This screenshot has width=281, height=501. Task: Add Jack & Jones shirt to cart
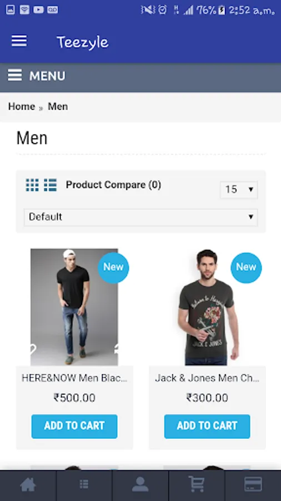point(207,426)
